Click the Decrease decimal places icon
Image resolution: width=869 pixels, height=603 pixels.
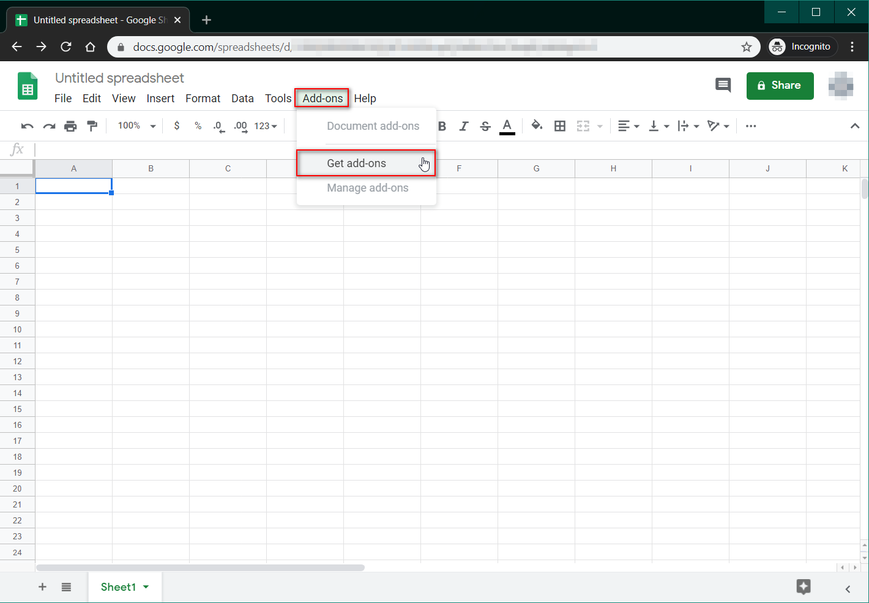pyautogui.click(x=218, y=125)
